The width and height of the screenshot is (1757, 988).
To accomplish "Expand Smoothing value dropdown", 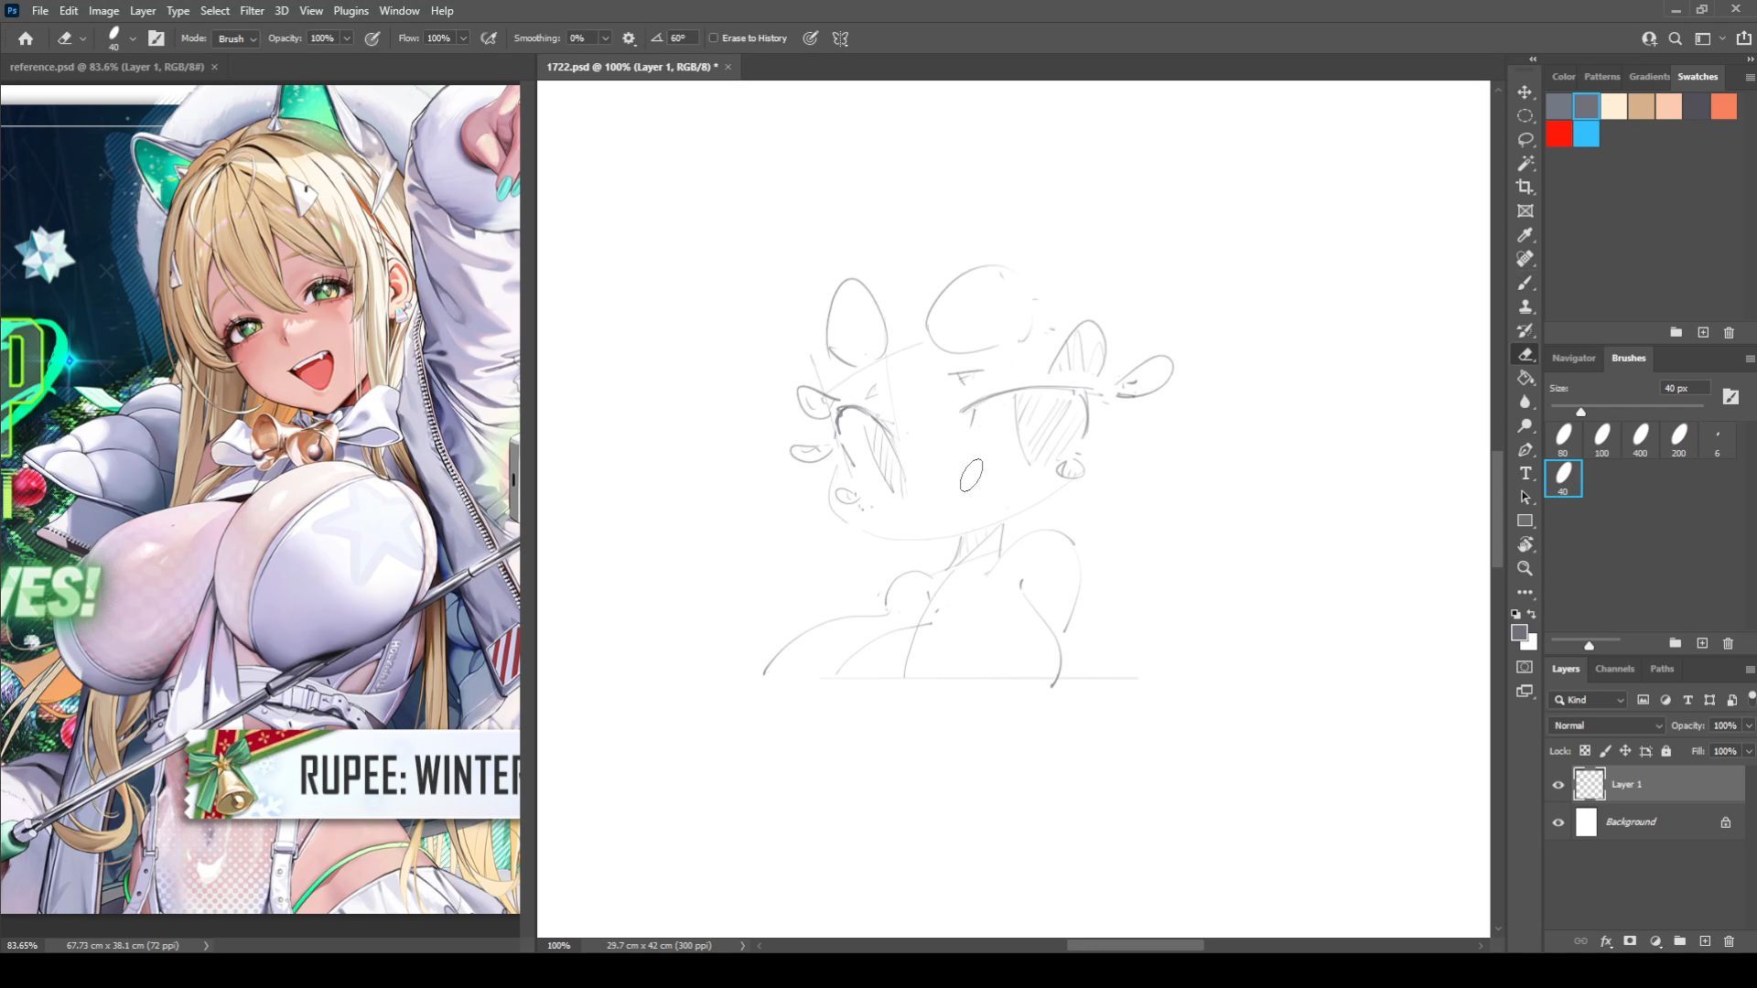I will pos(605,38).
